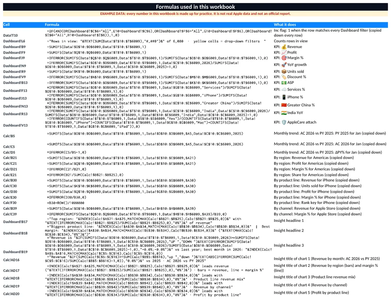Select the "Counts rows in view" description
This screenshot has width=391, height=300.
pyautogui.click(x=291, y=41)
